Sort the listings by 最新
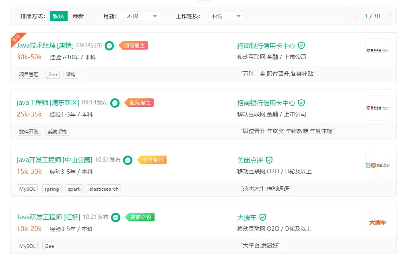Image resolution: width=404 pixels, height=258 pixels. tap(78, 16)
